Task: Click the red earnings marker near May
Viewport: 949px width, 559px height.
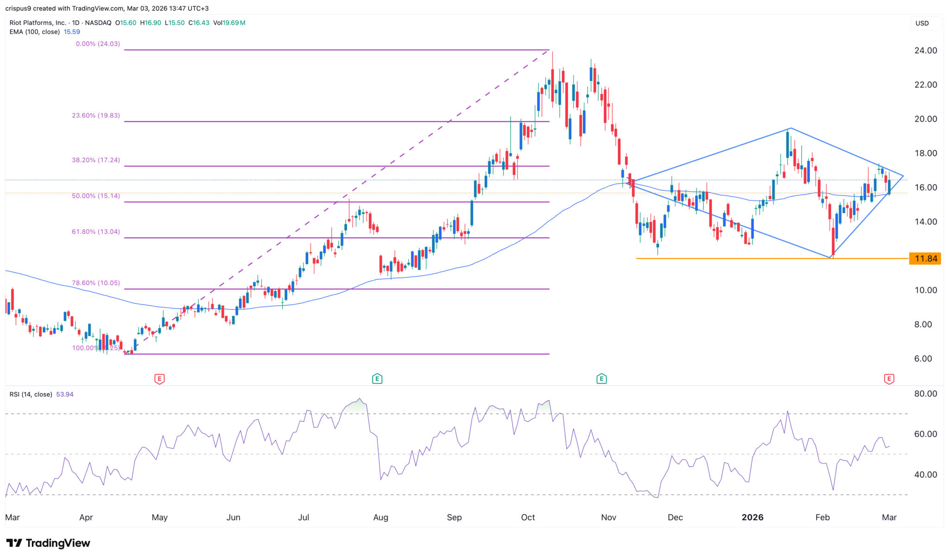Action: point(159,379)
